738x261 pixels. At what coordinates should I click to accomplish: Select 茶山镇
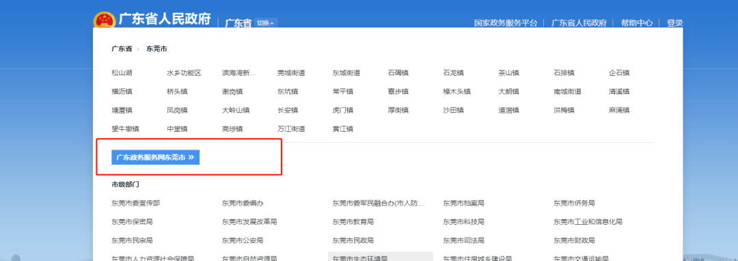point(509,73)
